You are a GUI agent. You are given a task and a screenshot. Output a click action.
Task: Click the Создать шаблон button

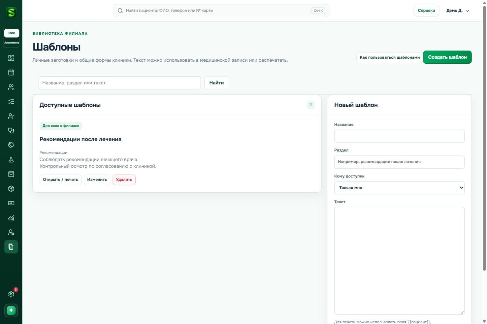[447, 57]
